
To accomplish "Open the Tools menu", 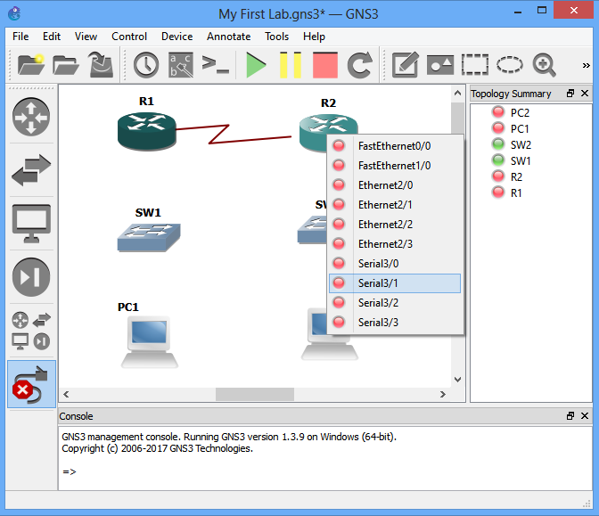I will point(276,37).
